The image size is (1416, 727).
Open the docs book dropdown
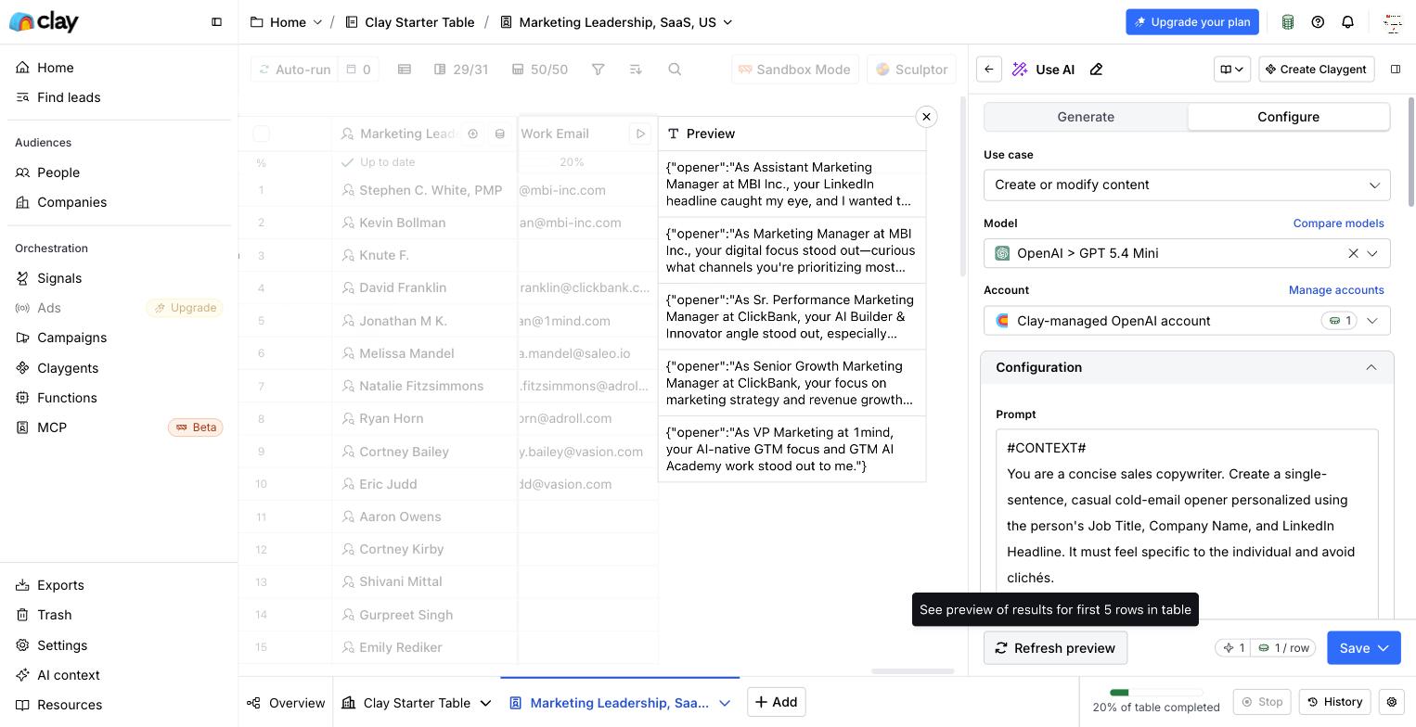pyautogui.click(x=1231, y=70)
